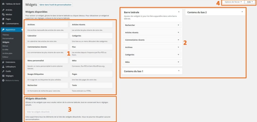The width and height of the screenshot is (257, 122).
Task: Click the Utilisateurs person icon
Action: [3, 67]
